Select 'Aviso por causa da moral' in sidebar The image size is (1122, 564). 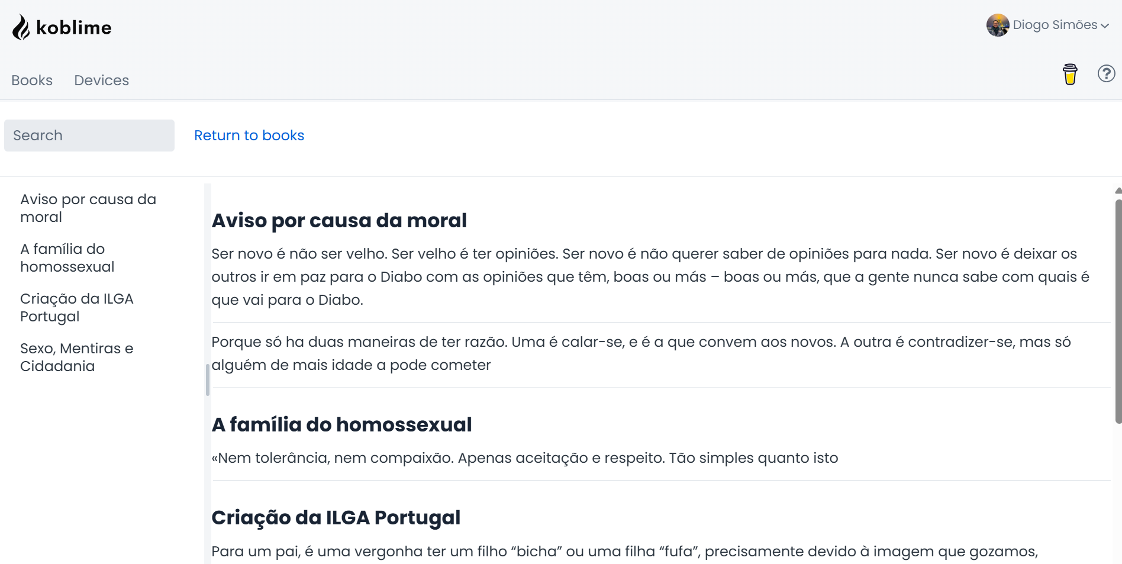click(88, 208)
